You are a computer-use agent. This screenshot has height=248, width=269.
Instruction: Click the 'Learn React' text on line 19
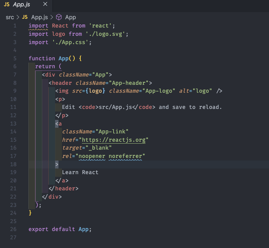(x=80, y=172)
